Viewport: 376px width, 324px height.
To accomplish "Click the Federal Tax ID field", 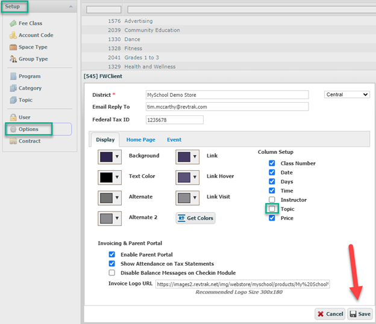I will pyautogui.click(x=175, y=120).
